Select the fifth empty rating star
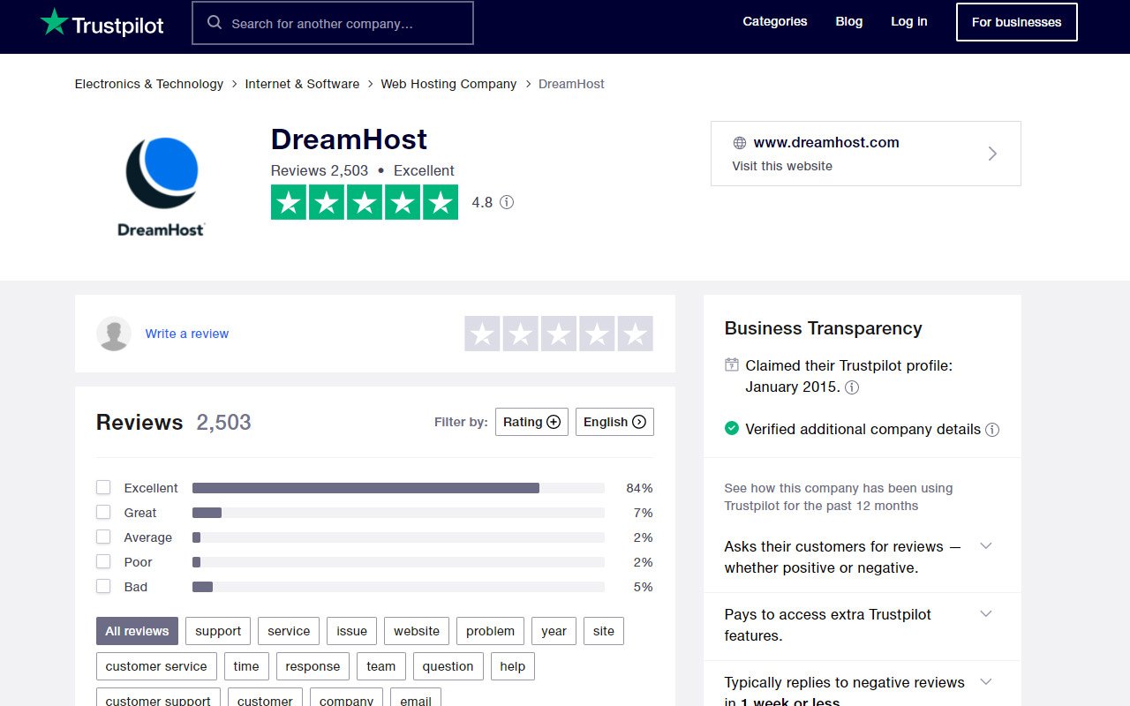Screen dimensions: 1130x706 point(636,334)
